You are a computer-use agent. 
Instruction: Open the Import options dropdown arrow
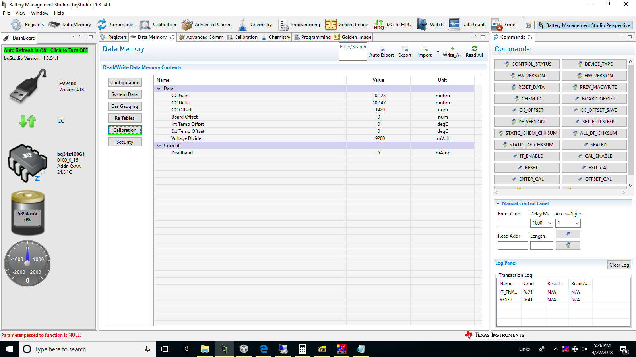(x=438, y=52)
